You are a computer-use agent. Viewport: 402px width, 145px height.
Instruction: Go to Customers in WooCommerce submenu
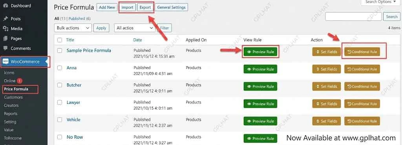point(13,97)
